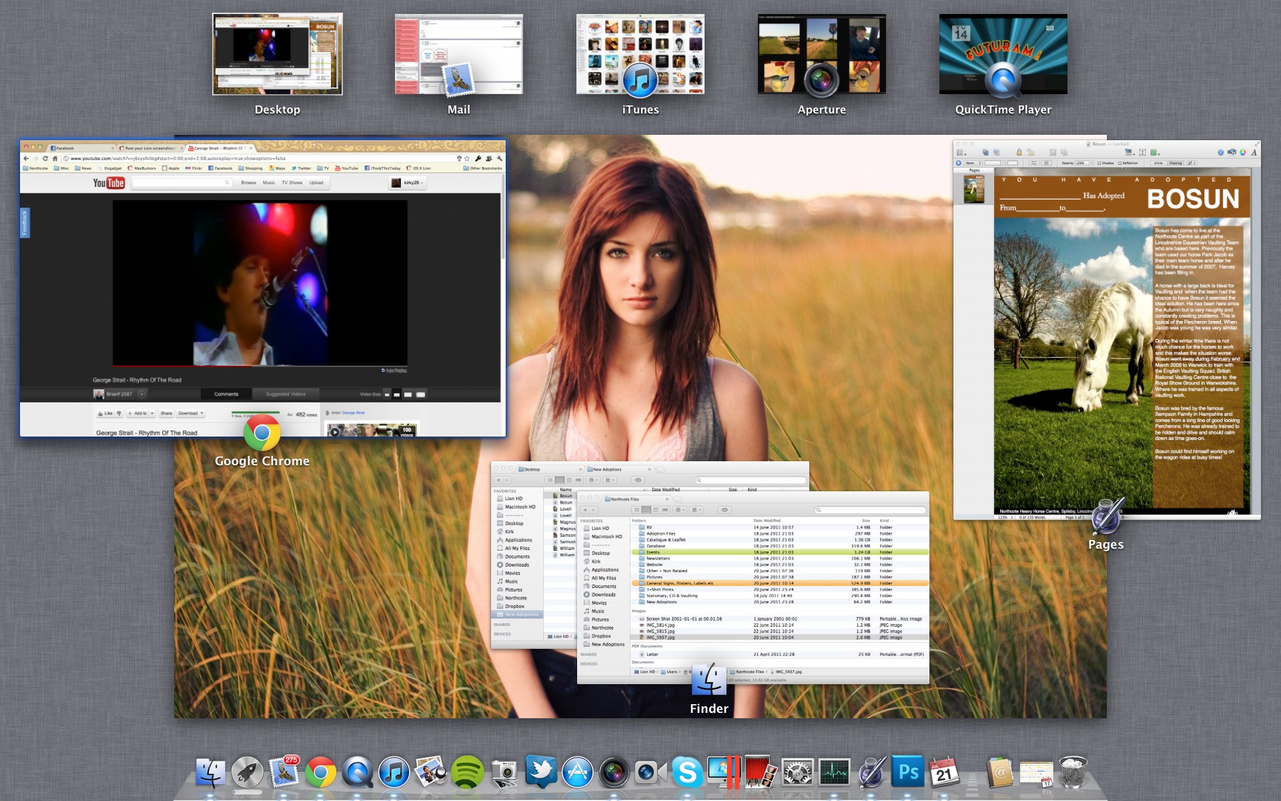Open the App Store Dock icon

click(577, 773)
